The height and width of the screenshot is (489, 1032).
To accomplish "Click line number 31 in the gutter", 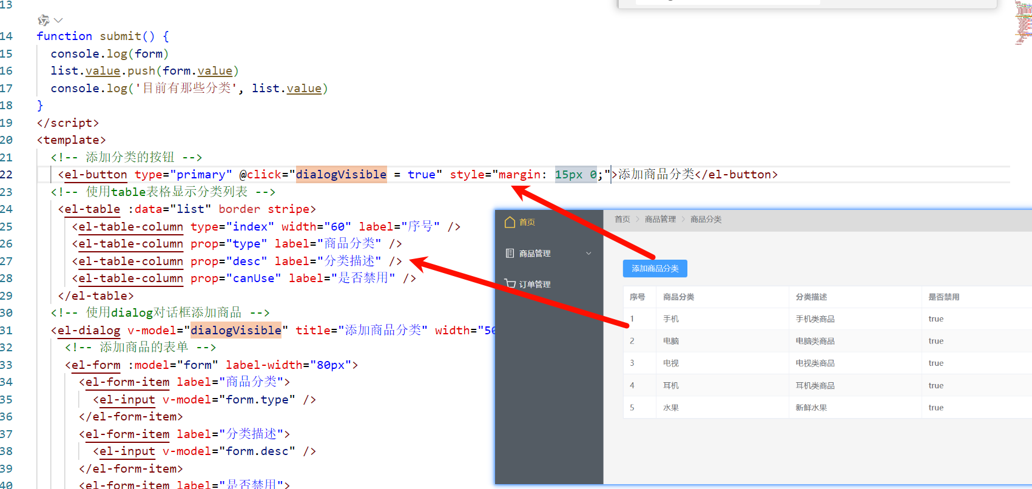I will pos(6,330).
